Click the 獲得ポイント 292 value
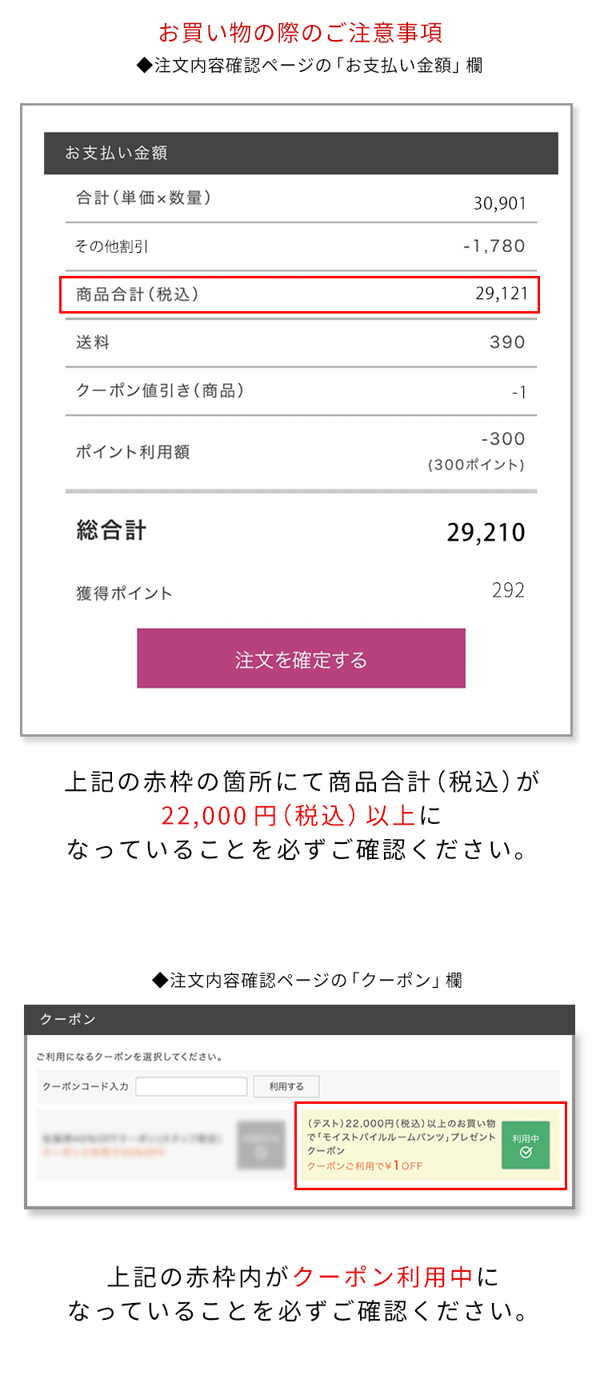Screen dimensions: 600x1399 point(508,590)
